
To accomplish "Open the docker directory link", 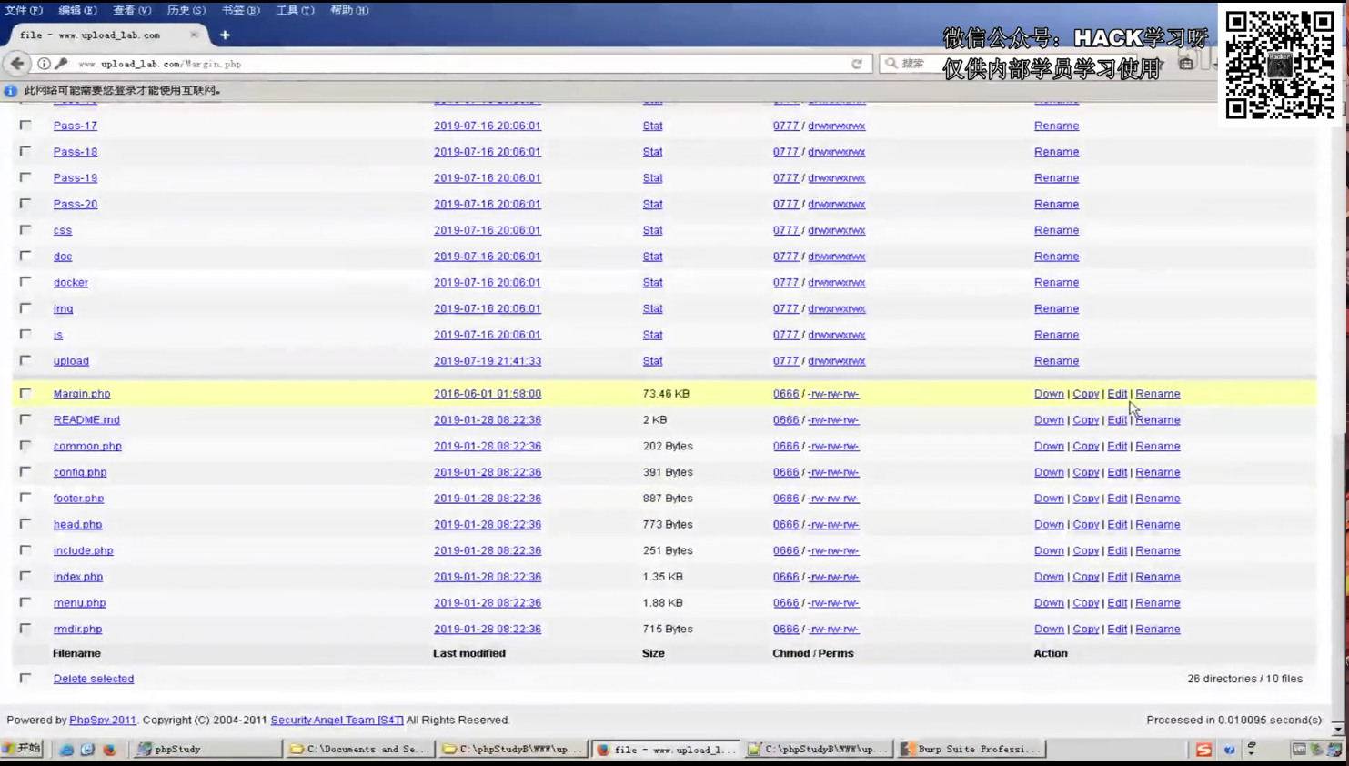I will (71, 282).
